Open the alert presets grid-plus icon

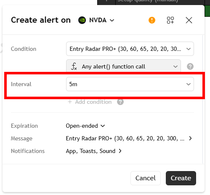tap(170, 20)
